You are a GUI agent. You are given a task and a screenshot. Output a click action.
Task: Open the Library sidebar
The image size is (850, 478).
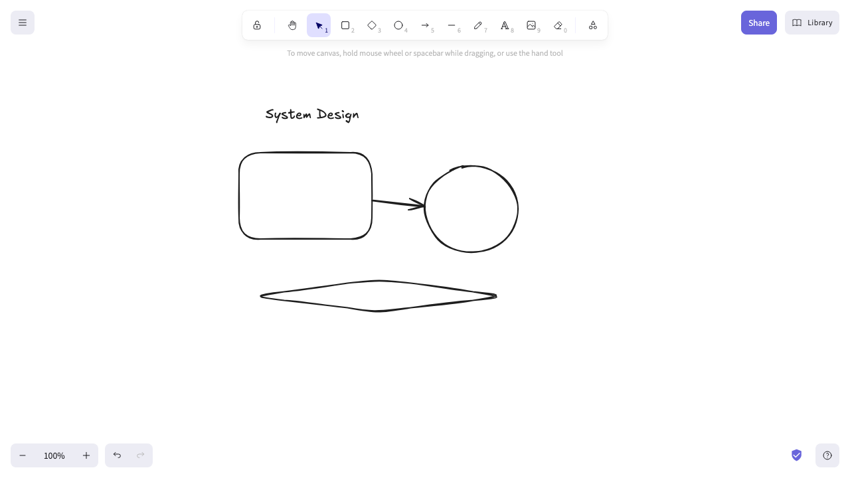point(812,23)
